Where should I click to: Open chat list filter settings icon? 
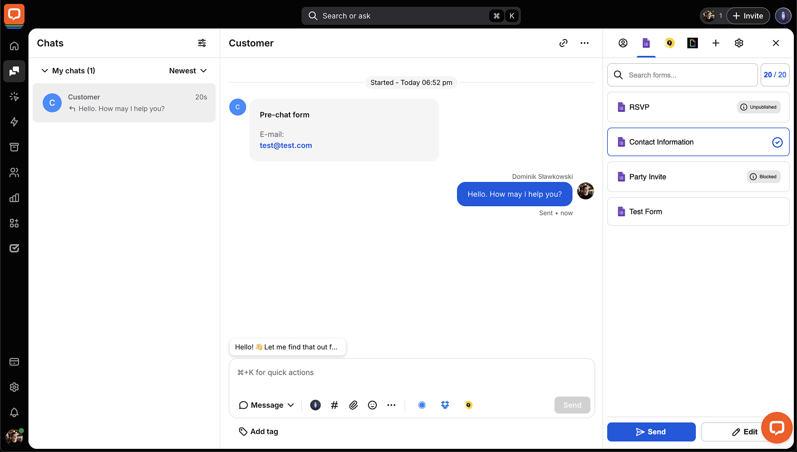pyautogui.click(x=202, y=43)
